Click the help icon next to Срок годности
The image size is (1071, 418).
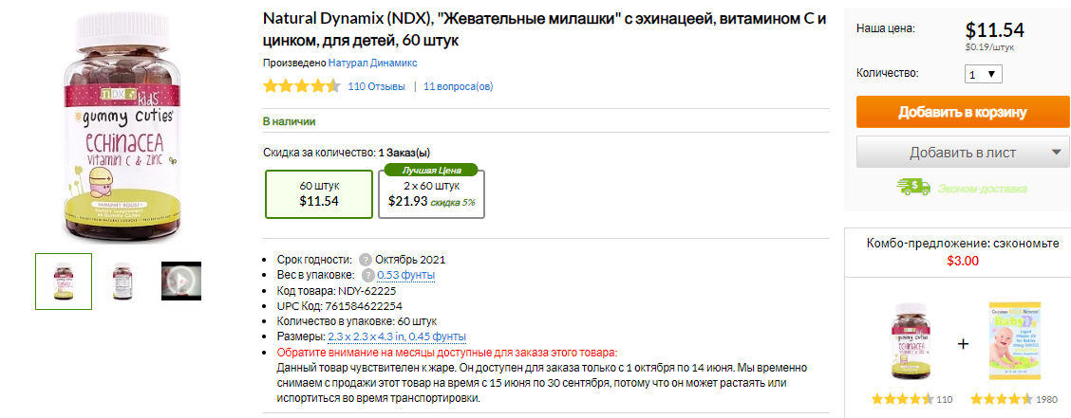366,260
